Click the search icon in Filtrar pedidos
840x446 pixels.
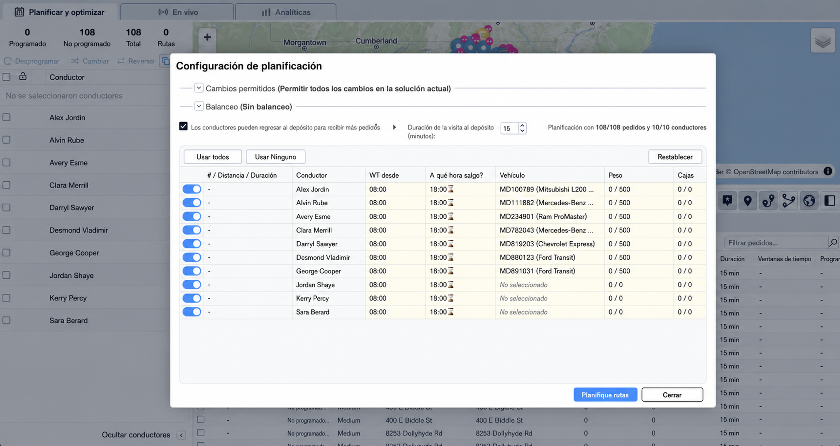833,243
